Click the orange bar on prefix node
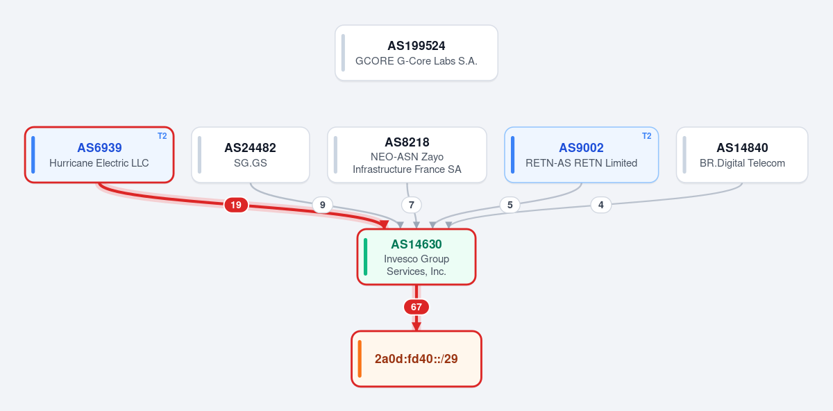The width and height of the screenshot is (833, 411). [360, 359]
